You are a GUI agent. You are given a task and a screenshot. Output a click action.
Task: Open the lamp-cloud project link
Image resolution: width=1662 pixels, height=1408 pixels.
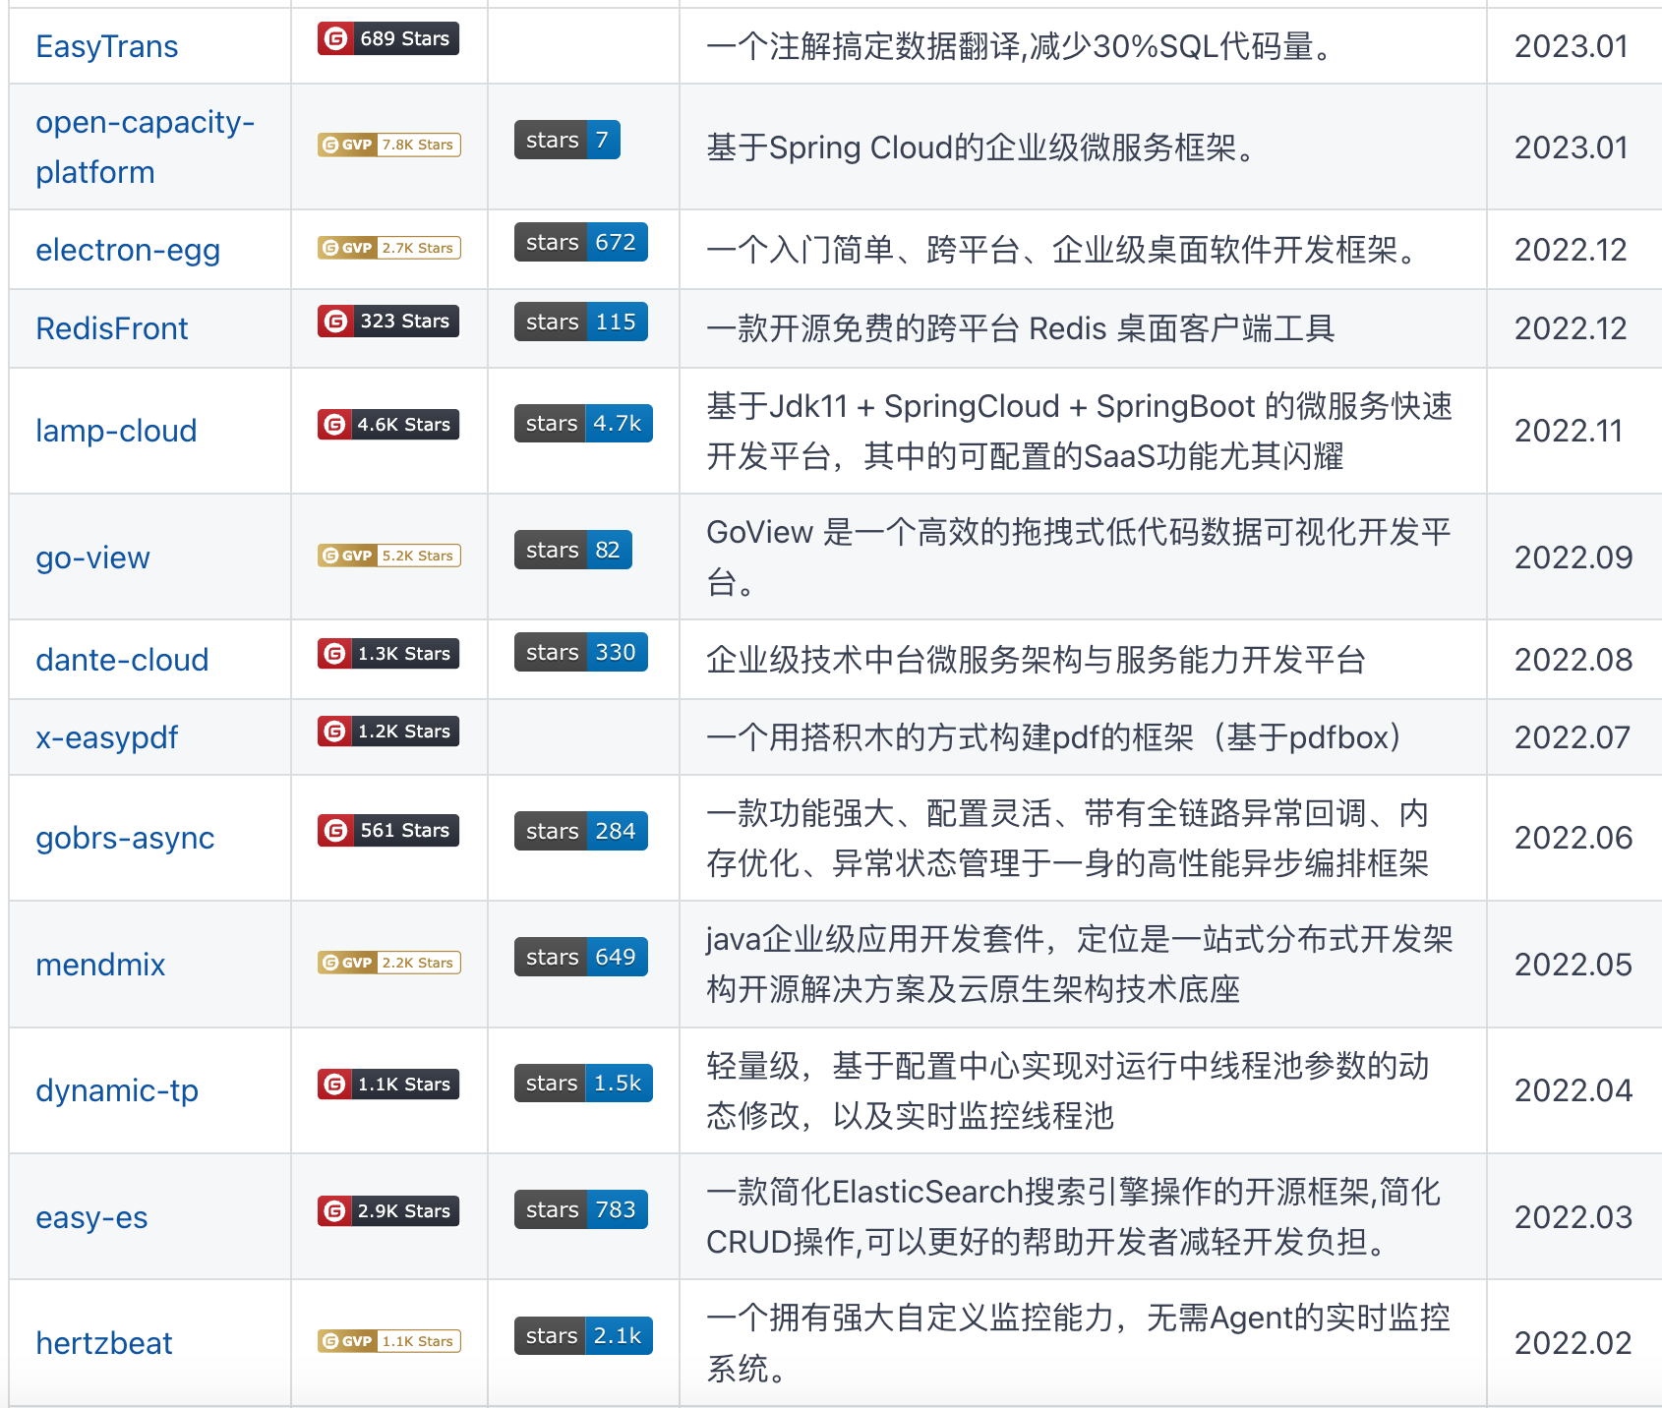(116, 431)
